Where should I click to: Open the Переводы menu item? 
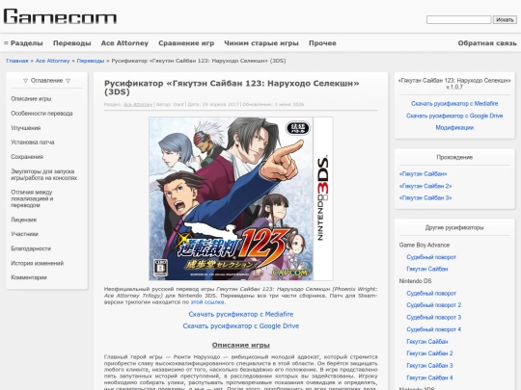[x=72, y=43]
